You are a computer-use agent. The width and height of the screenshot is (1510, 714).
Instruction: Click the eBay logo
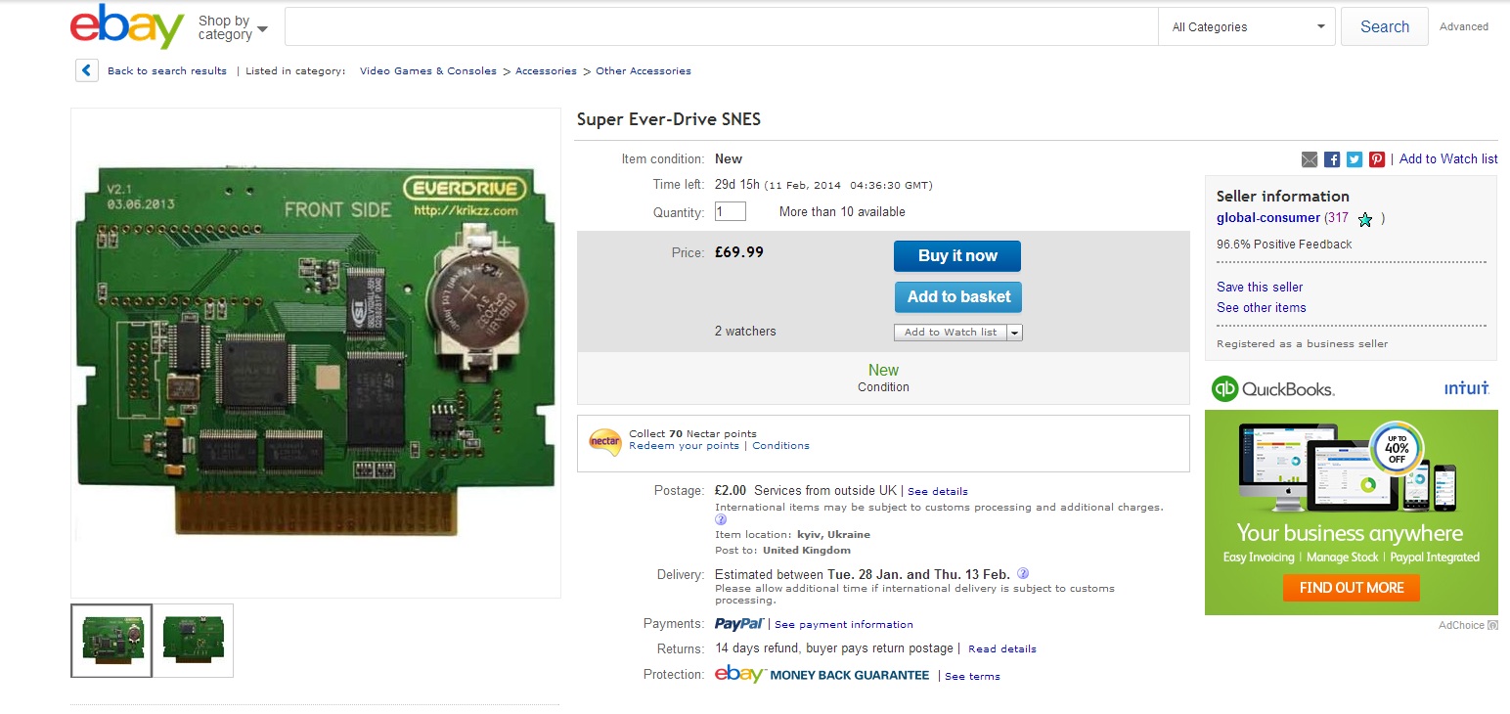[127, 26]
